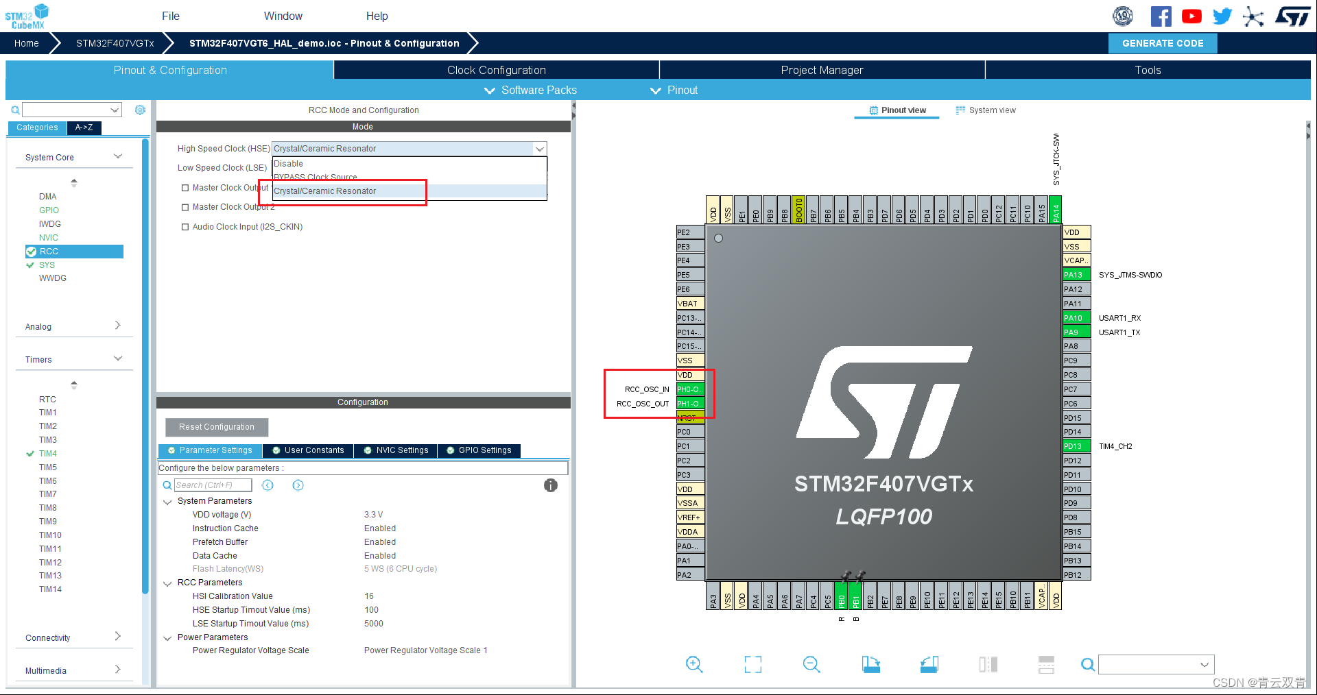Viewport: 1317px width, 695px height.
Task: Expand the Connectivity category
Action: (x=118, y=637)
